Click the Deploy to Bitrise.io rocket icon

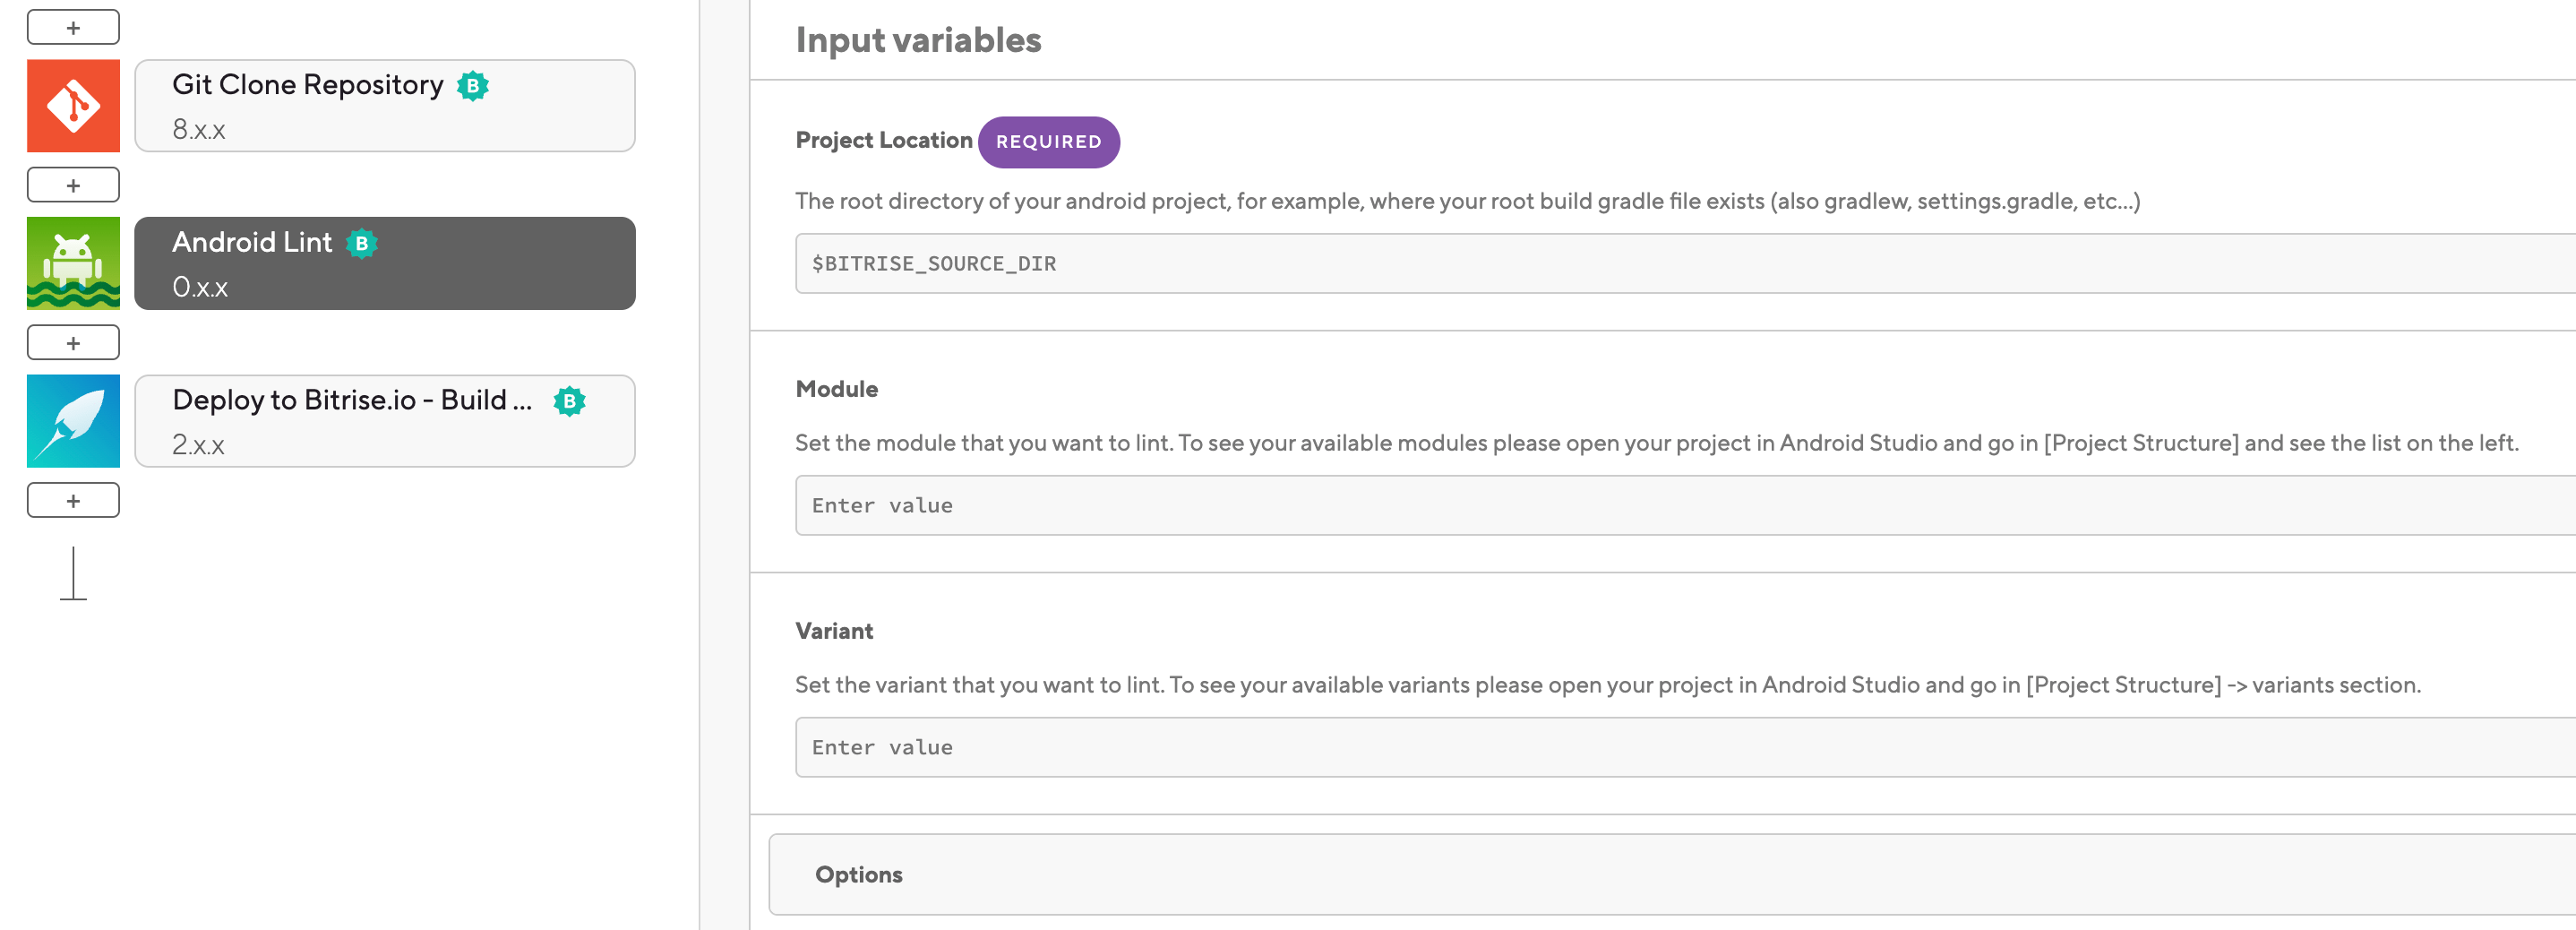[x=73, y=421]
